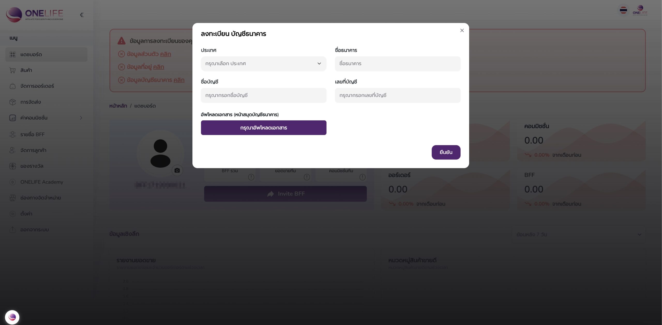The width and height of the screenshot is (662, 325).
Task: Click the Thai flag language icon
Action: tap(623, 10)
